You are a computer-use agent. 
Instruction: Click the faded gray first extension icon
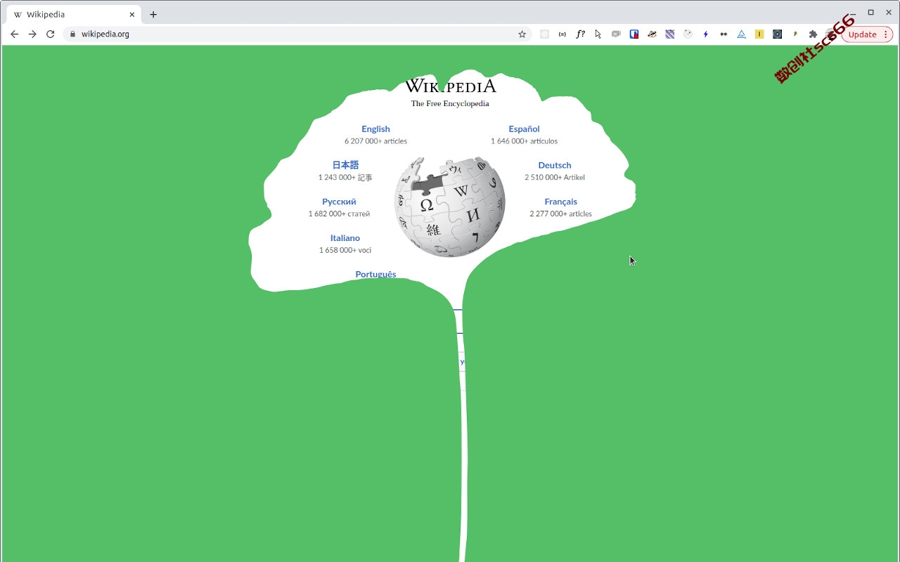click(x=544, y=34)
